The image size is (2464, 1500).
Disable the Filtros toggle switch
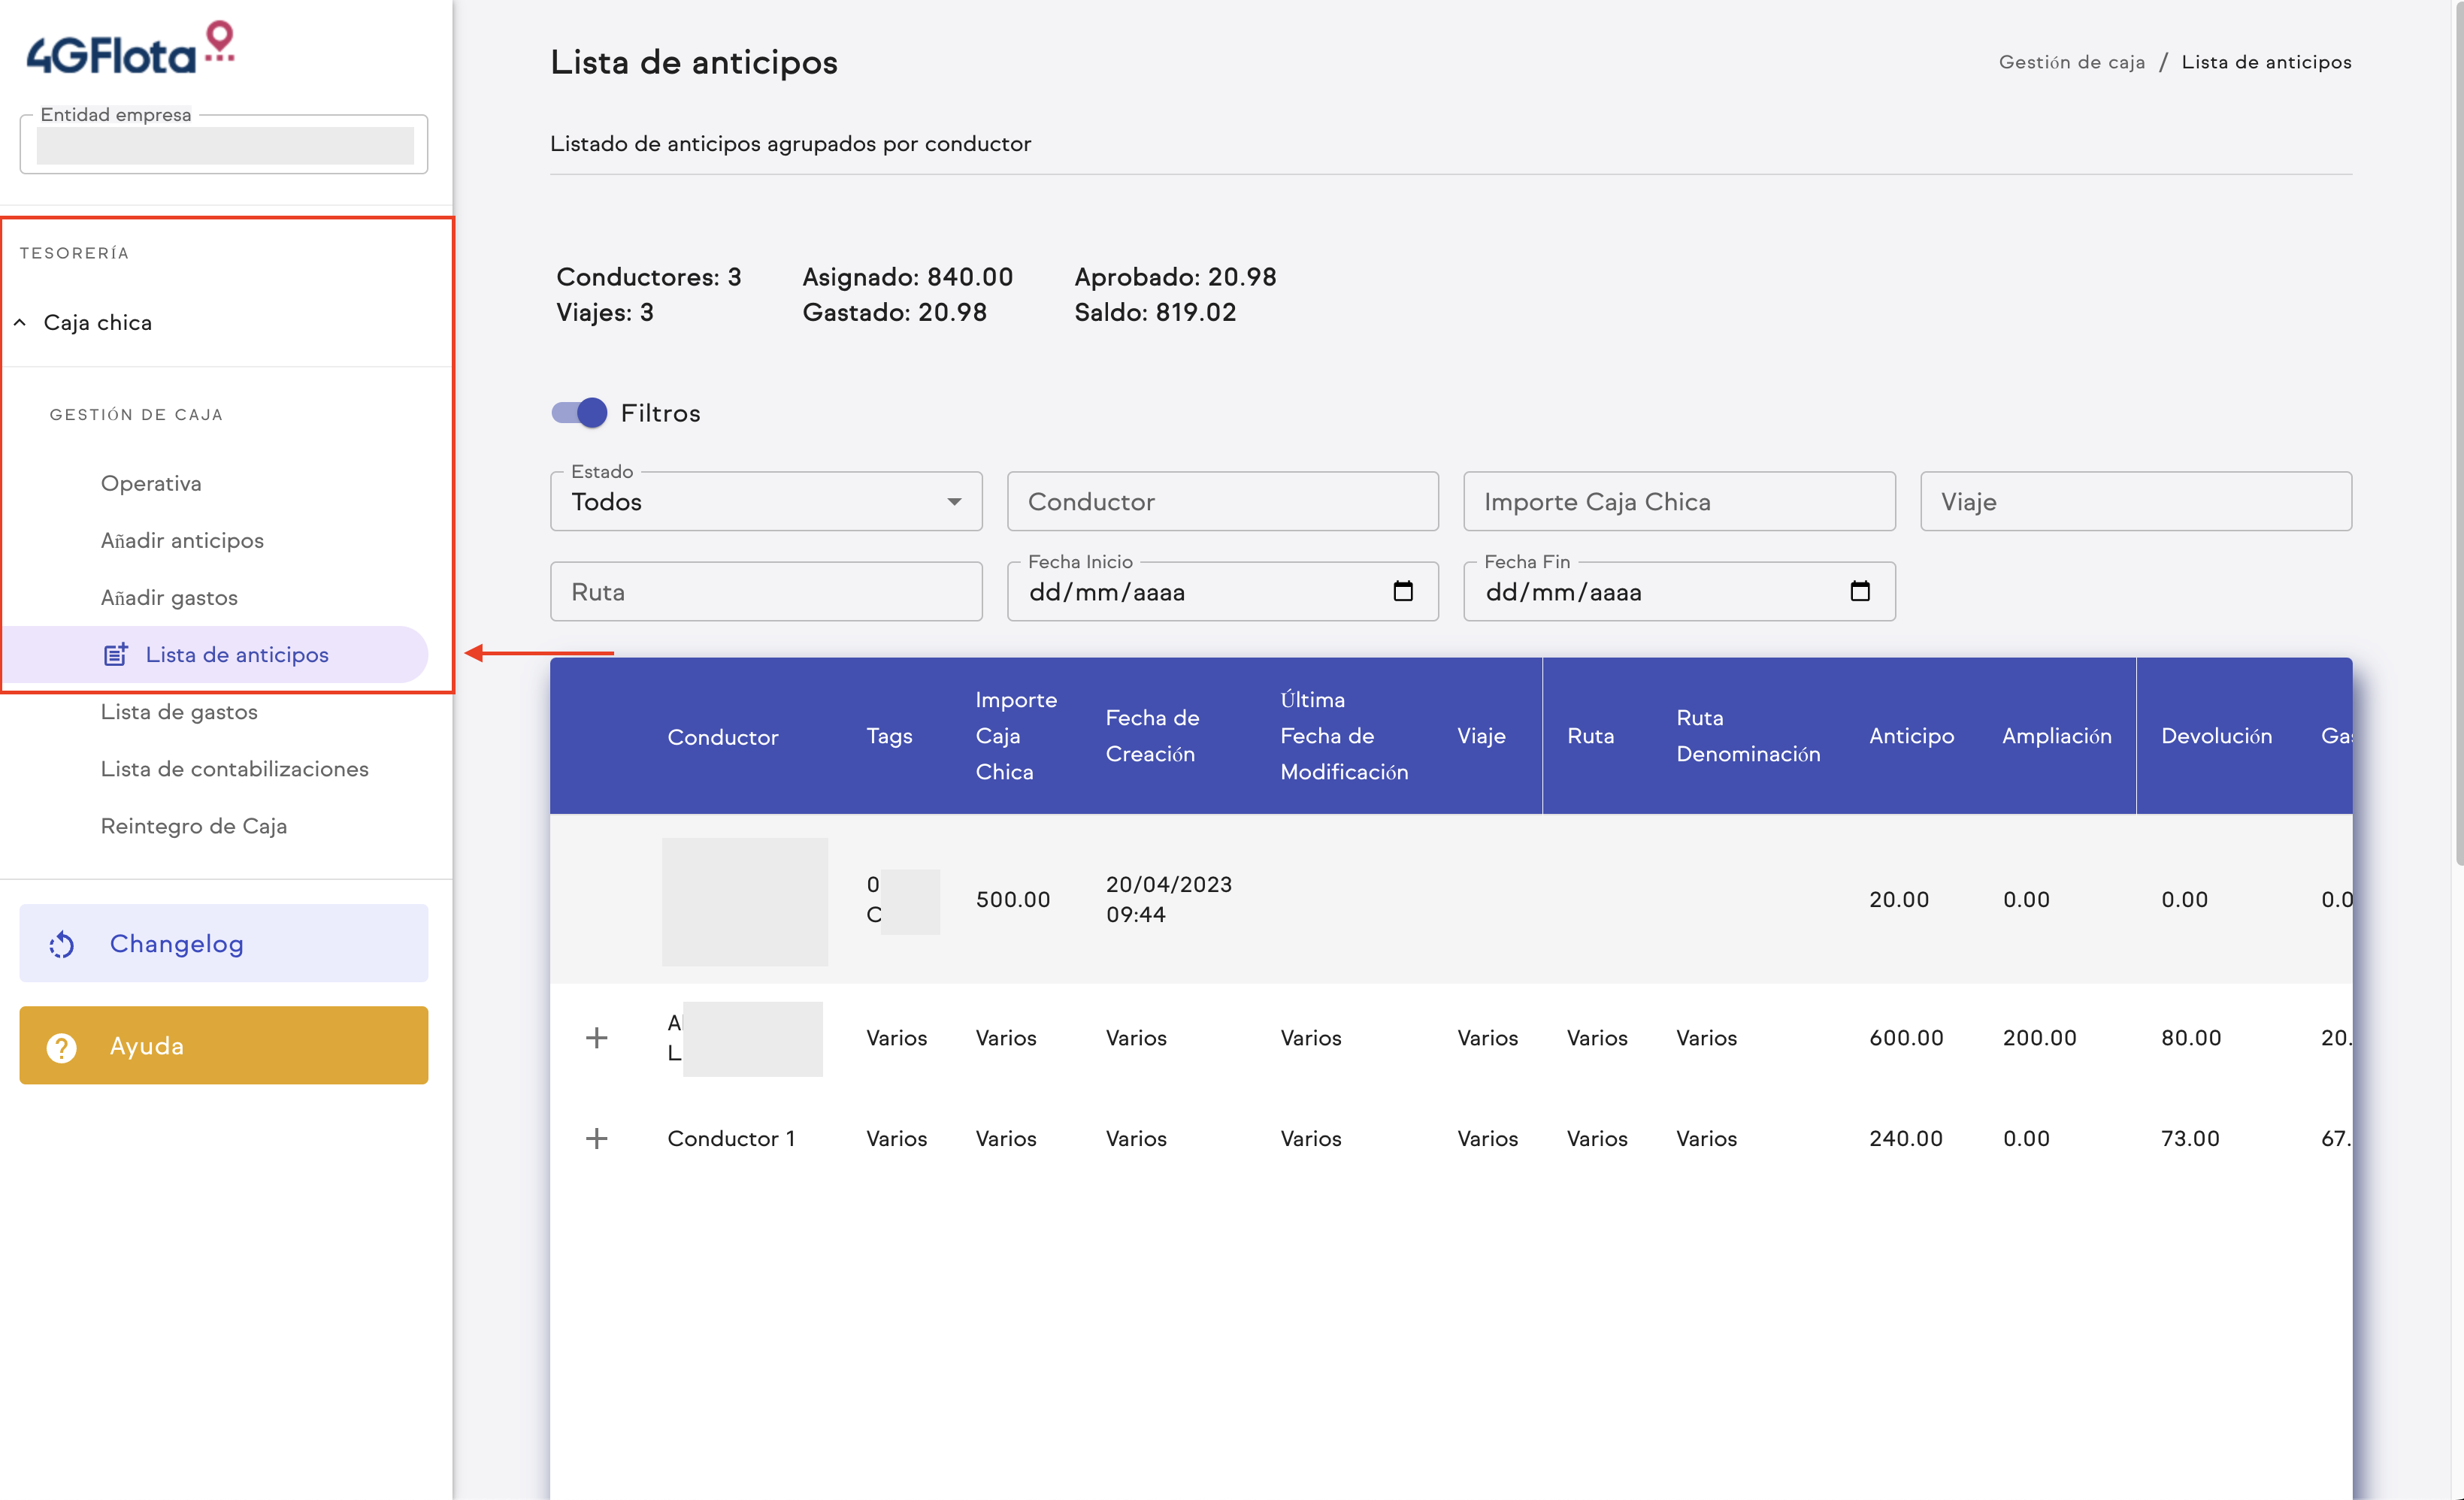tap(577, 412)
